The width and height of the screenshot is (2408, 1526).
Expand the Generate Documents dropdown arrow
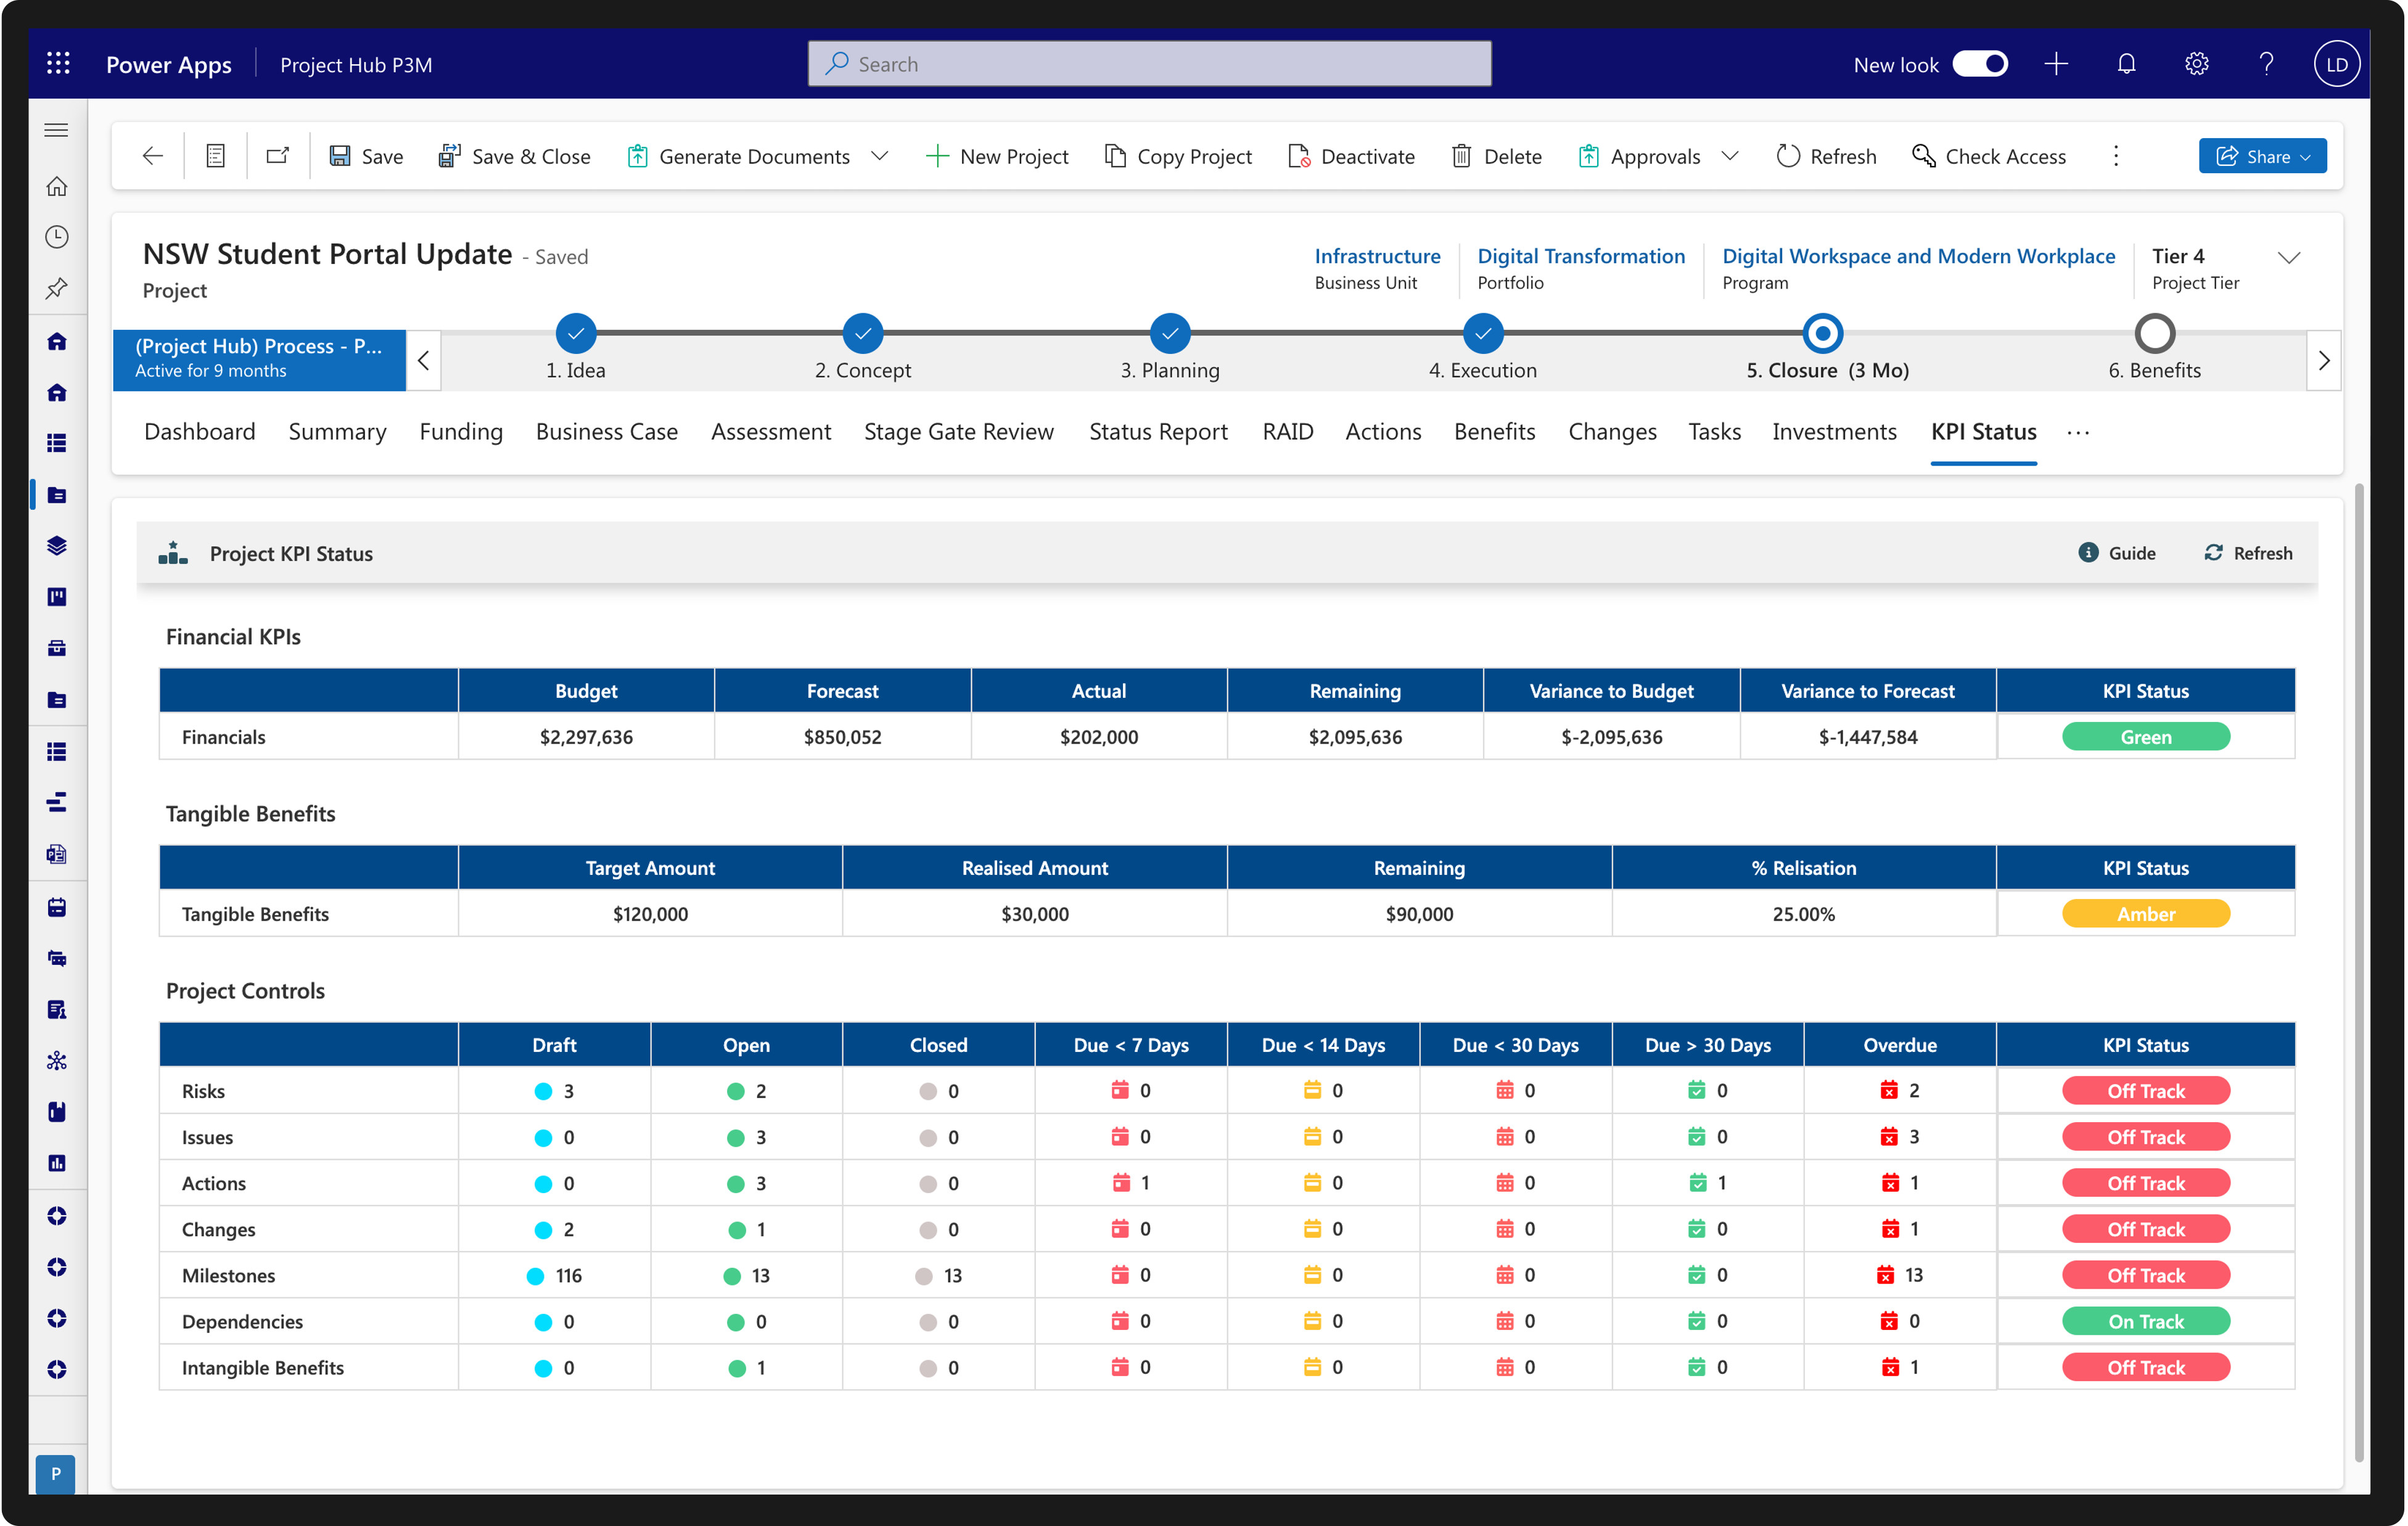[880, 156]
